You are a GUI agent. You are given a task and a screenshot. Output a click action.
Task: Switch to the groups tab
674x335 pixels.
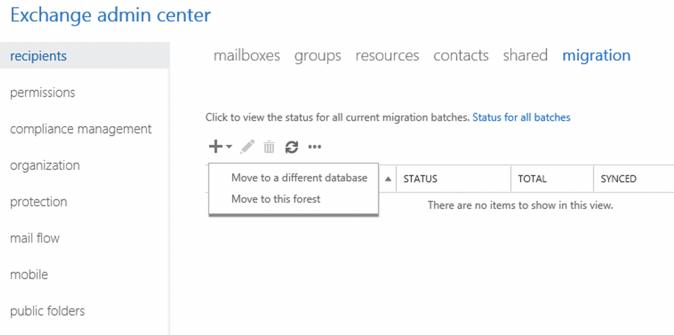(x=317, y=56)
